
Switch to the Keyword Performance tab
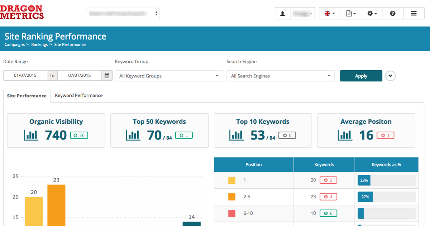click(x=78, y=95)
